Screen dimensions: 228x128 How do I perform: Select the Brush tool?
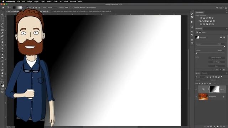pos(2,39)
